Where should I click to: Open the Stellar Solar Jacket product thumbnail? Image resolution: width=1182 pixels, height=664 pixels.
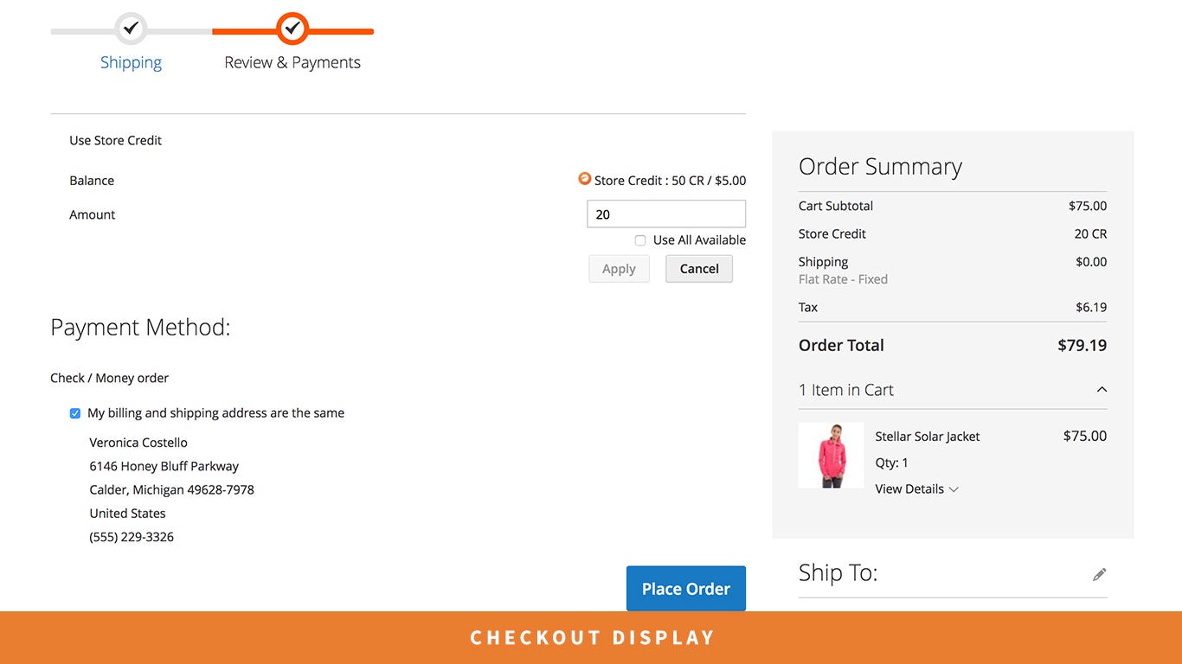pyautogui.click(x=831, y=456)
